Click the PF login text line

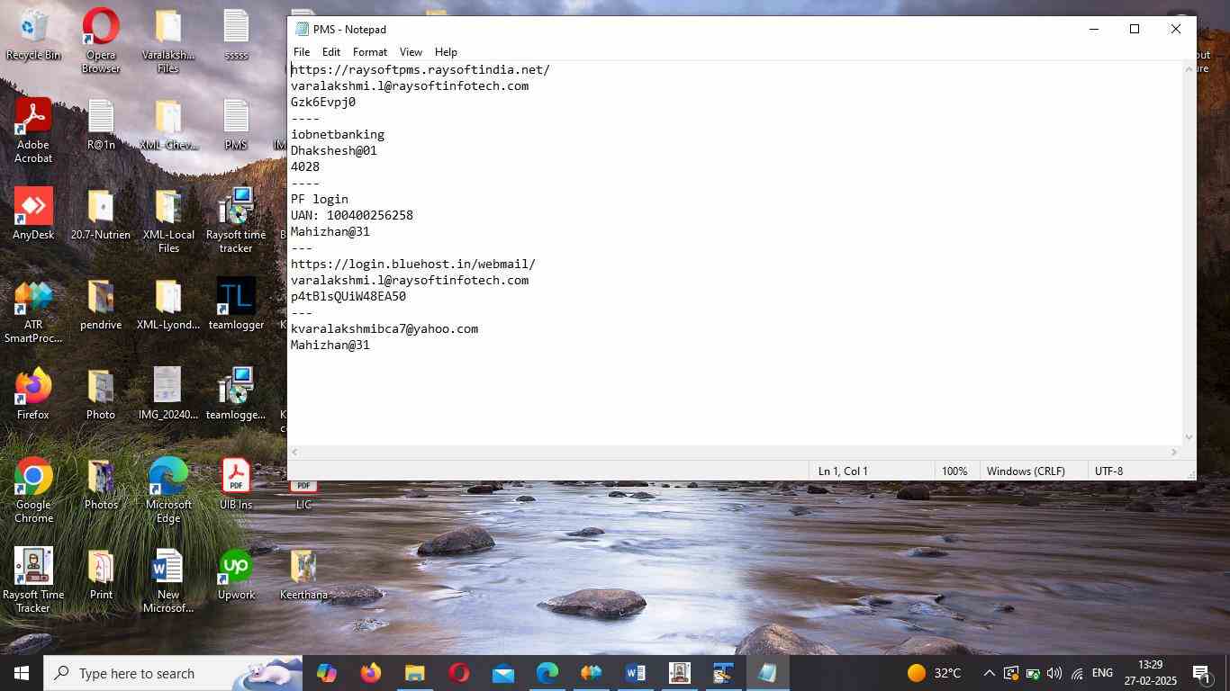[320, 200]
